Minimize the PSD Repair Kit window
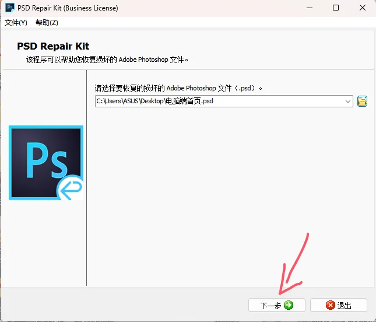This screenshot has height=322, width=376. [310, 8]
